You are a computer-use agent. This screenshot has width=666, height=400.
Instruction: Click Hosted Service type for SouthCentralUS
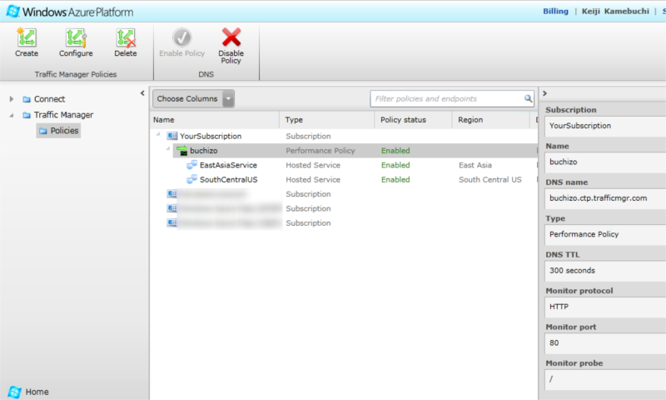point(313,179)
